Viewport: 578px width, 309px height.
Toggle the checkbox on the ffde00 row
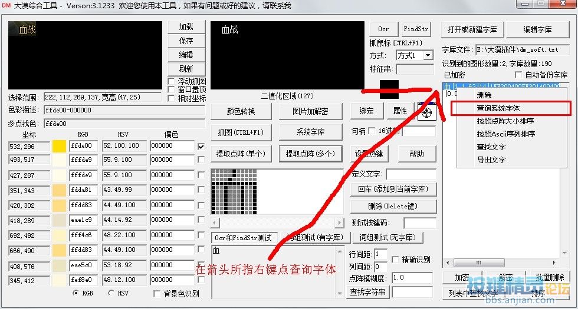[x=201, y=146]
